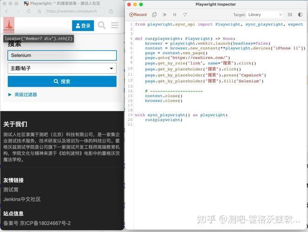
Task: Click the browser forward arrow
Action: pos(18,12)
